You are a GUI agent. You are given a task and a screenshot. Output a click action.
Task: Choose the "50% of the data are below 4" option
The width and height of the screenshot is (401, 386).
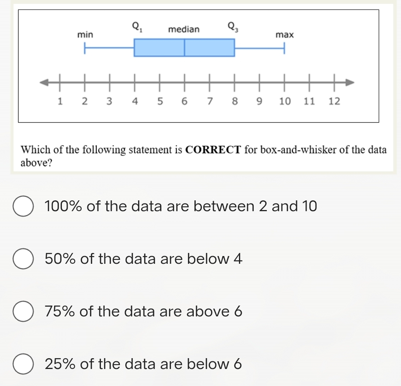(x=24, y=260)
